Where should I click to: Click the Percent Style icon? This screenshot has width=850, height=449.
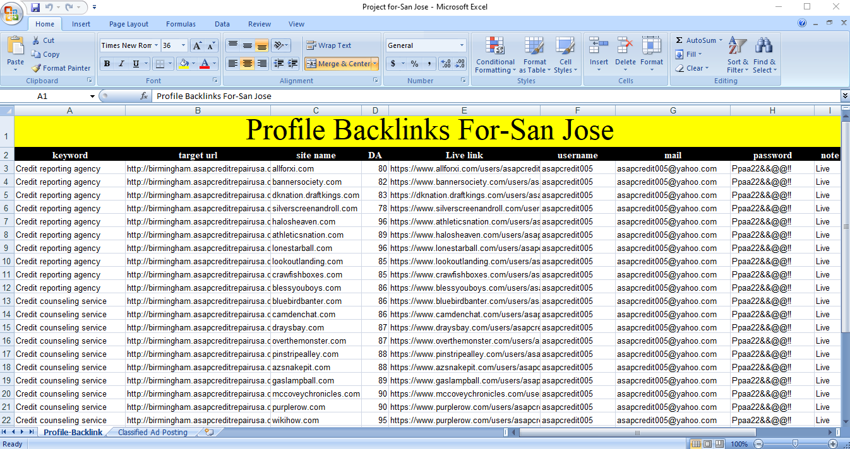[414, 64]
